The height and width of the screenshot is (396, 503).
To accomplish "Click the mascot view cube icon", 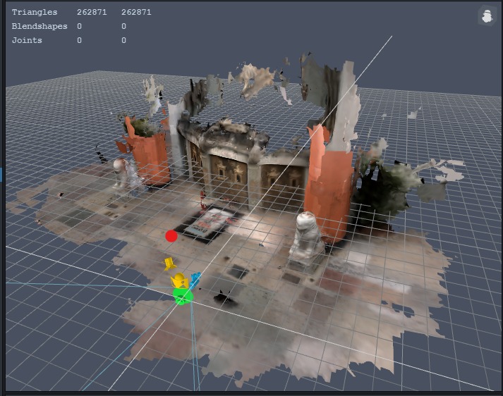I will (x=487, y=16).
